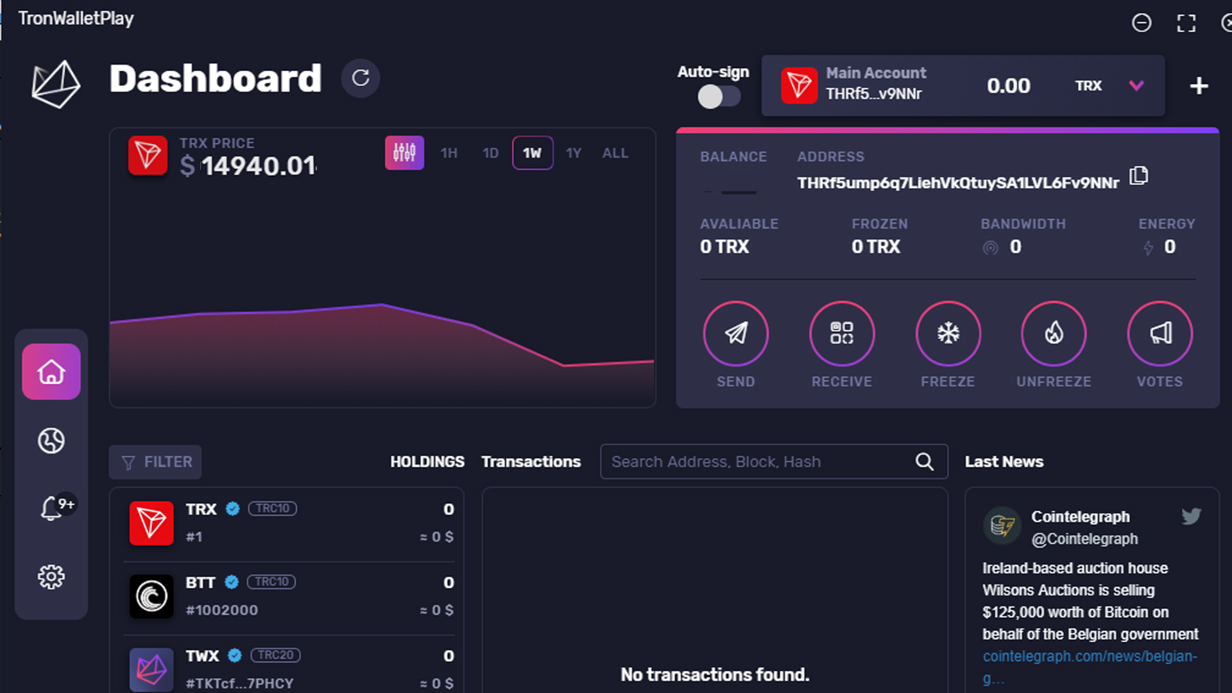
Task: Toggle candlestick chart mode button
Action: click(404, 153)
